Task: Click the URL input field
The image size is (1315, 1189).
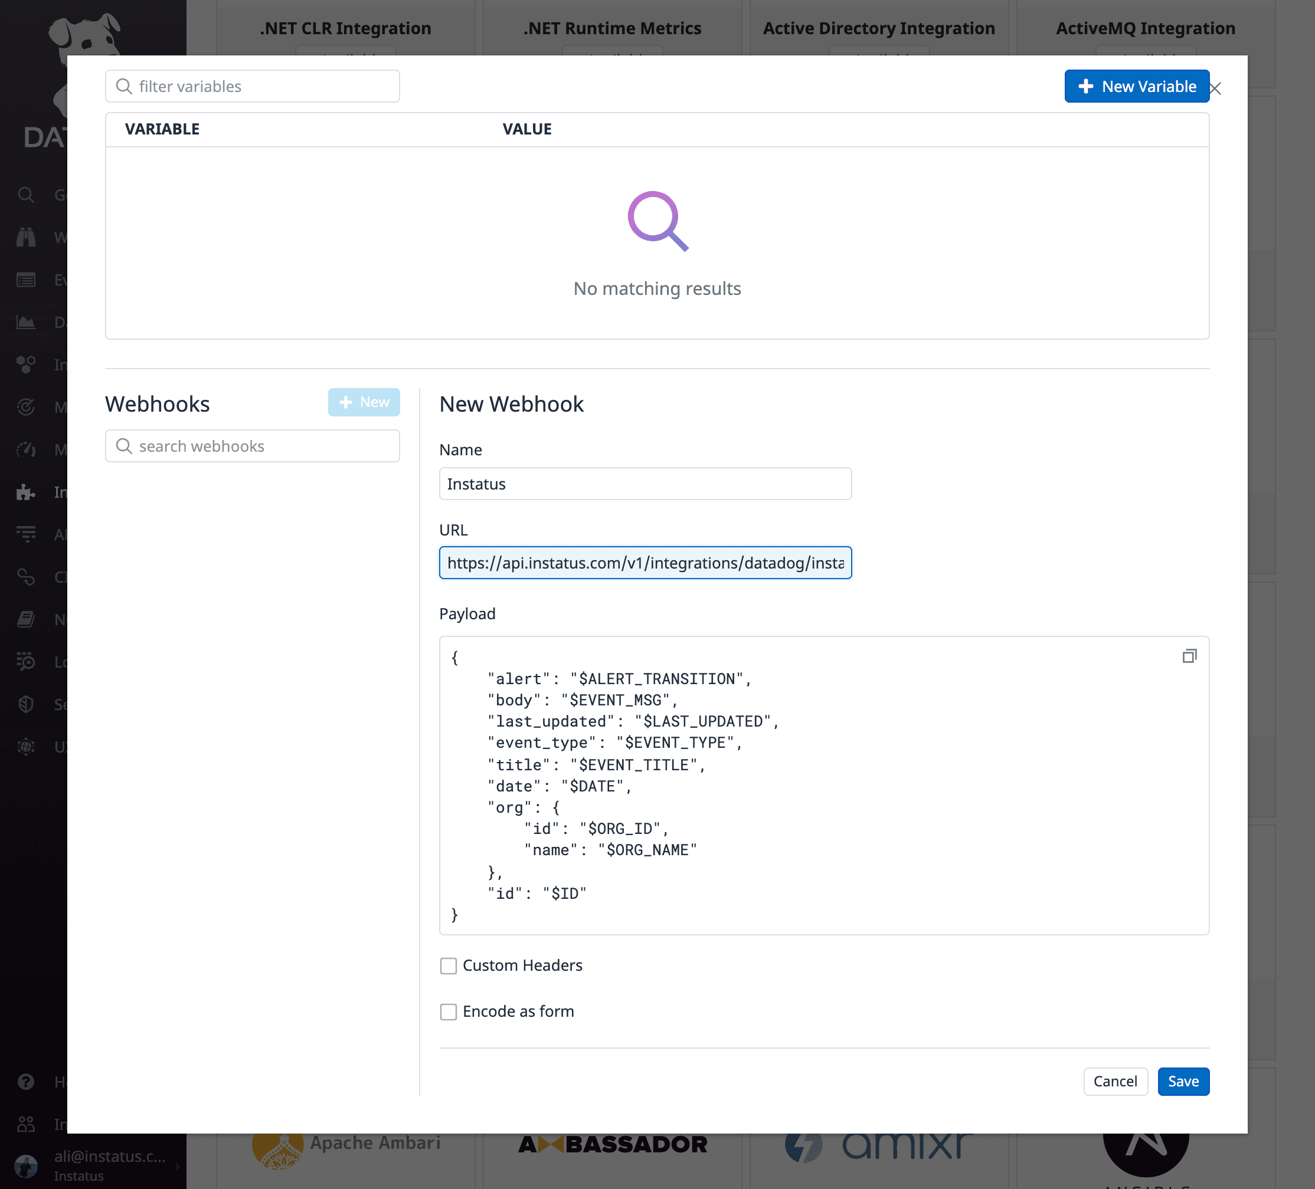Action: 645,562
